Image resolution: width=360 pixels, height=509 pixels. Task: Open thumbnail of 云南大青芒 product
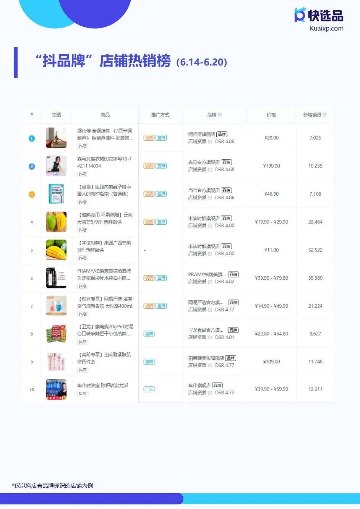tap(56, 222)
